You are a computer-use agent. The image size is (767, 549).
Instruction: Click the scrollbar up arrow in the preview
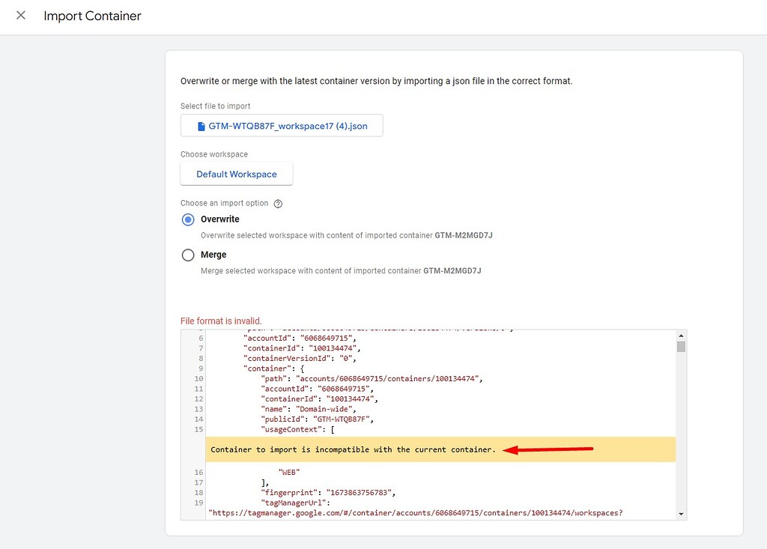[682, 336]
